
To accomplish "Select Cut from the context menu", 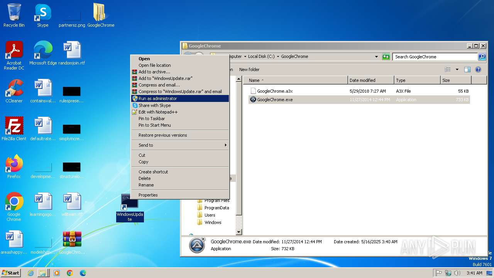I will [179, 155].
